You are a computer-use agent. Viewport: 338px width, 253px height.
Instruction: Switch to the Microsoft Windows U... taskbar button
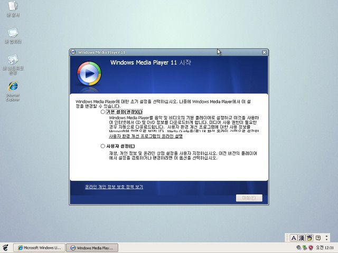click(x=39, y=248)
